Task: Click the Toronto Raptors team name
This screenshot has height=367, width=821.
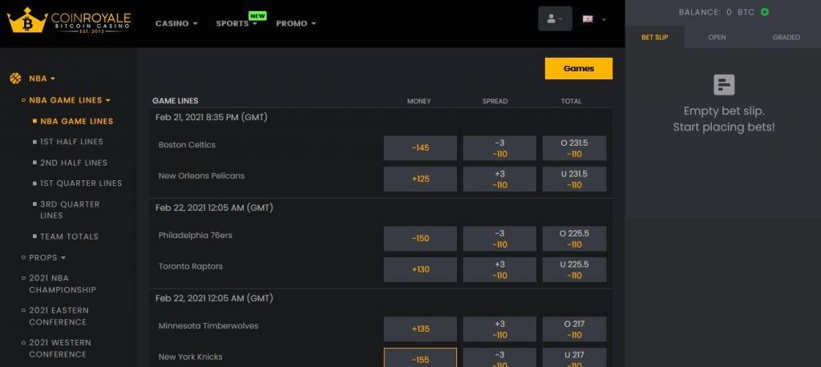Action: [191, 267]
